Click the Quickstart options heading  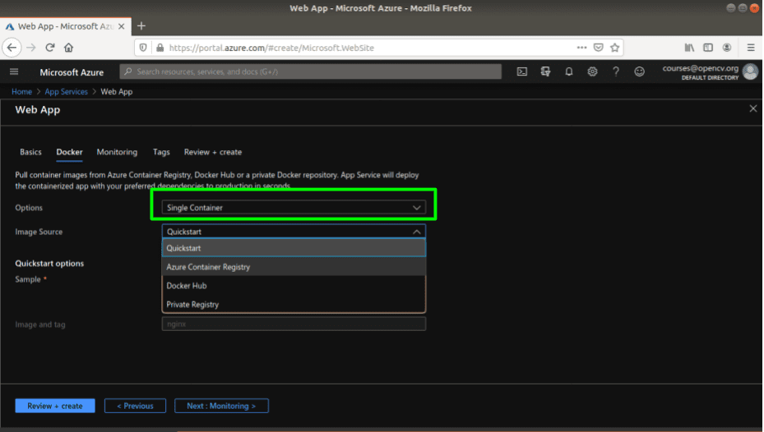pos(49,263)
